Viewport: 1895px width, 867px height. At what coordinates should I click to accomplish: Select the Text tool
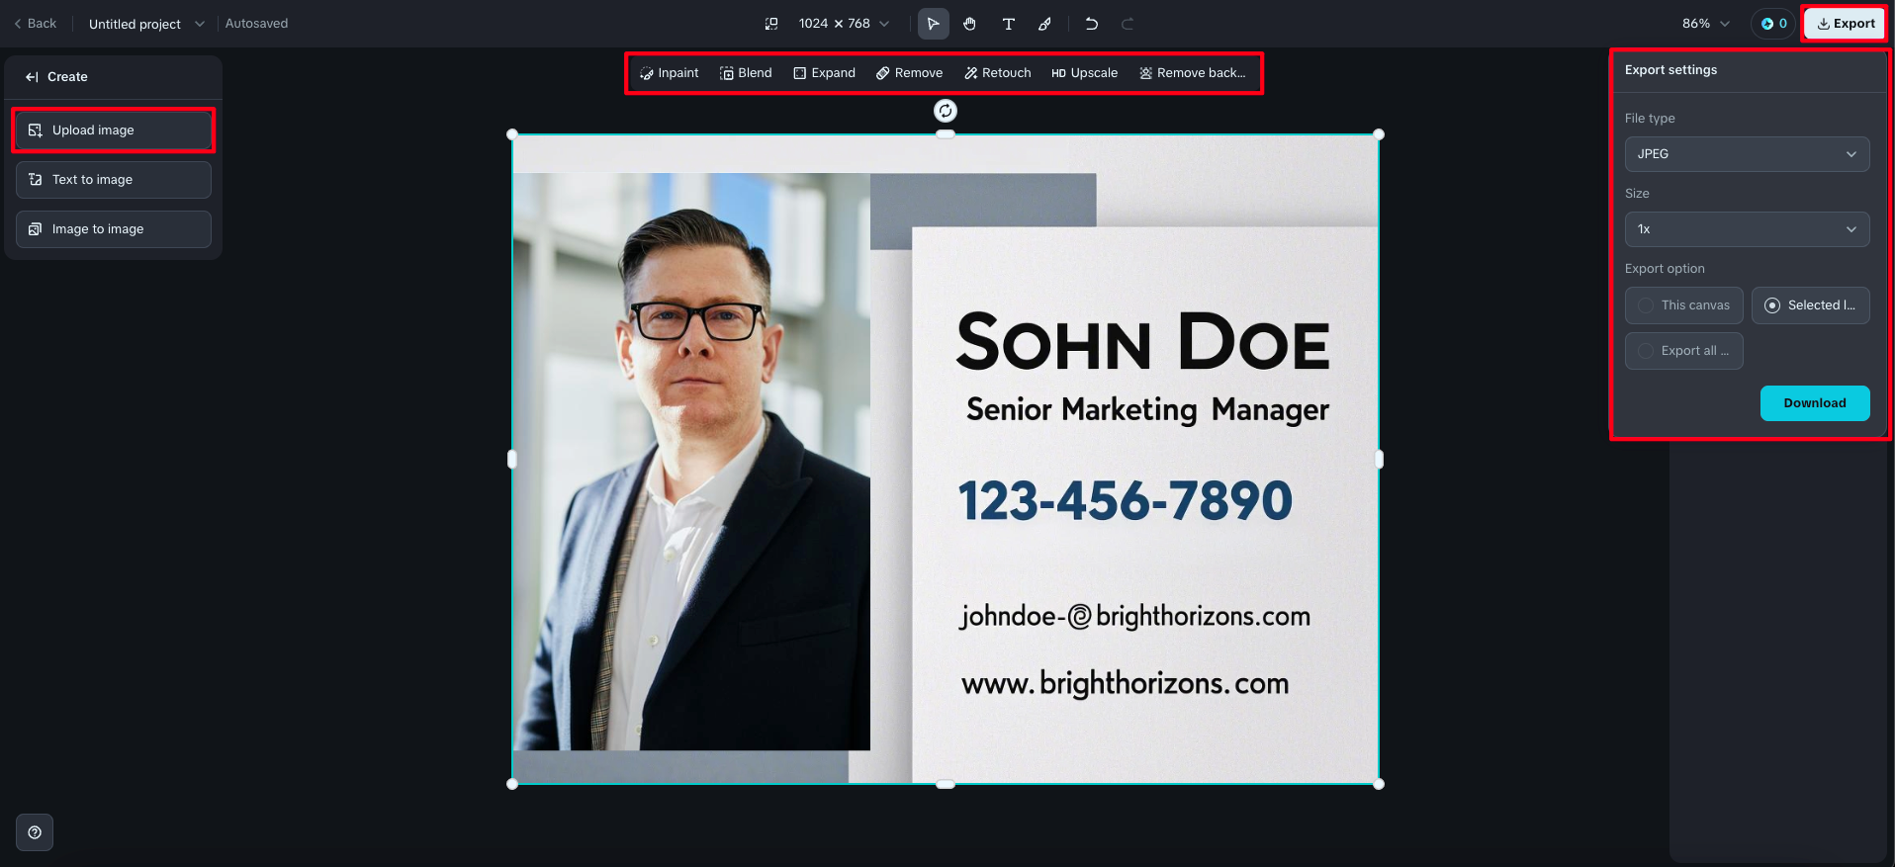1008,24
